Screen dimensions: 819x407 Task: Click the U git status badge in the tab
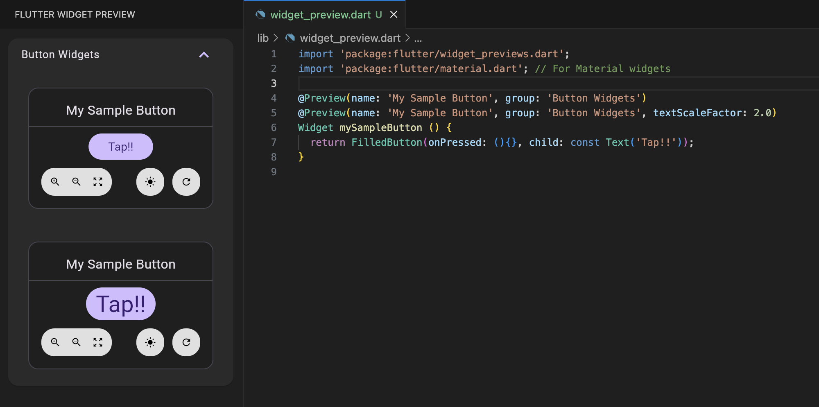pyautogui.click(x=378, y=15)
